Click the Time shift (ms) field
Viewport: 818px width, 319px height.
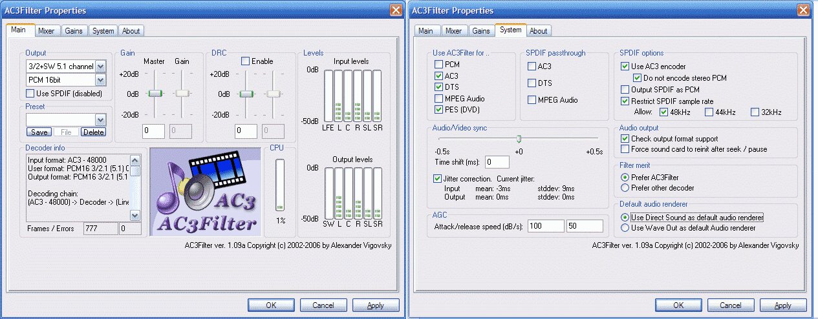click(x=497, y=162)
